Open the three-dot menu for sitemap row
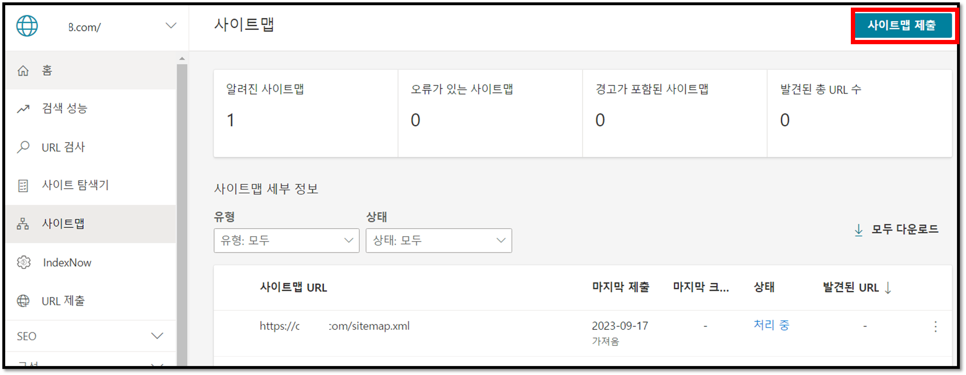Screen dimensions: 966x375 [936, 327]
